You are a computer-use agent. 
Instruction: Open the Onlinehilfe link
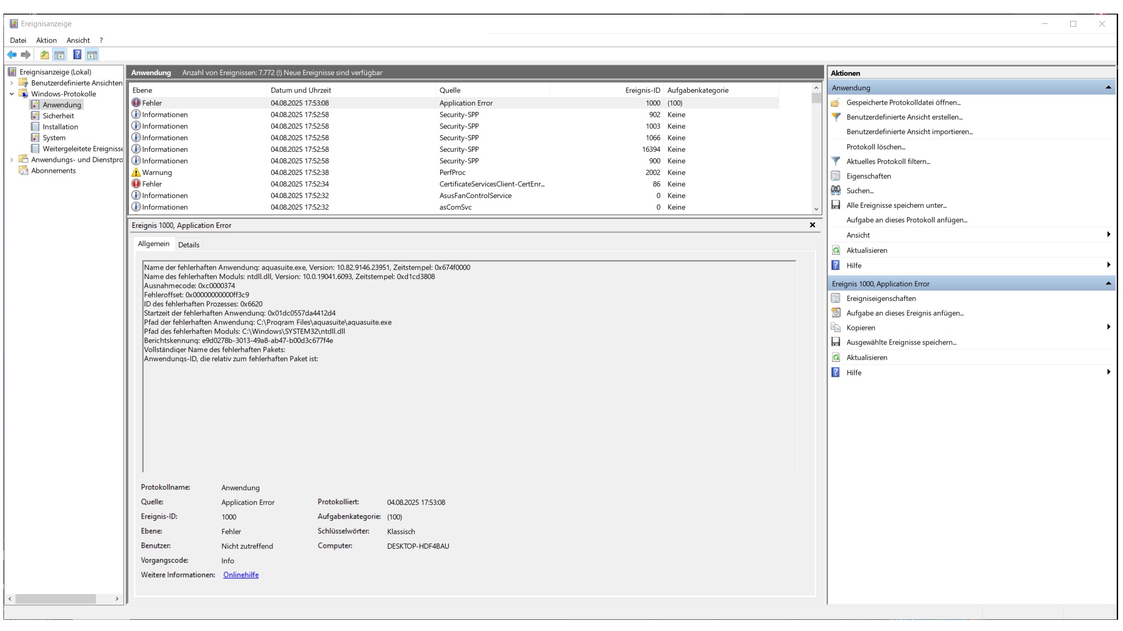coord(241,575)
